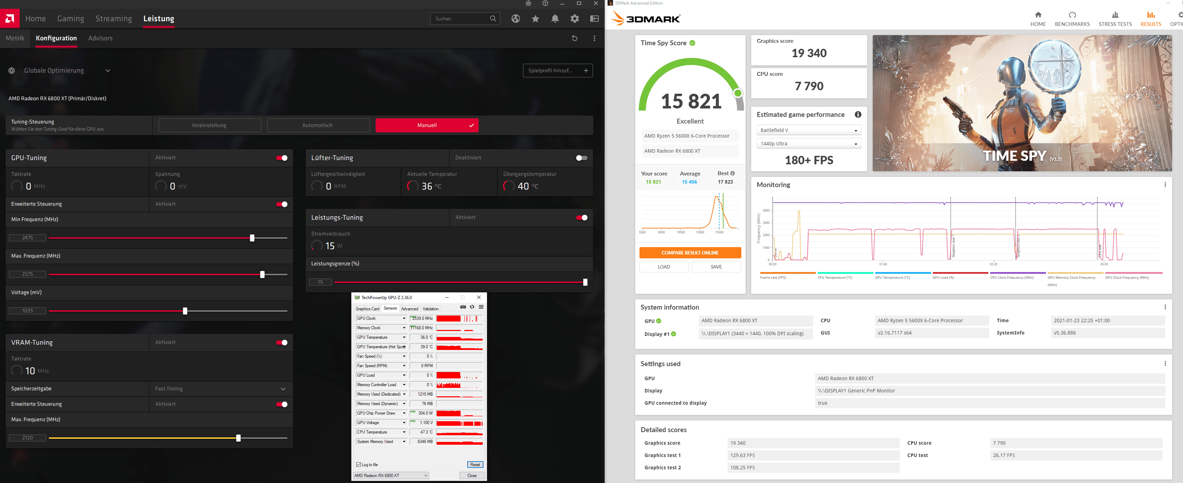Viewport: 1183px width, 483px height.
Task: Click the AMD logo icon
Action: (x=9, y=19)
